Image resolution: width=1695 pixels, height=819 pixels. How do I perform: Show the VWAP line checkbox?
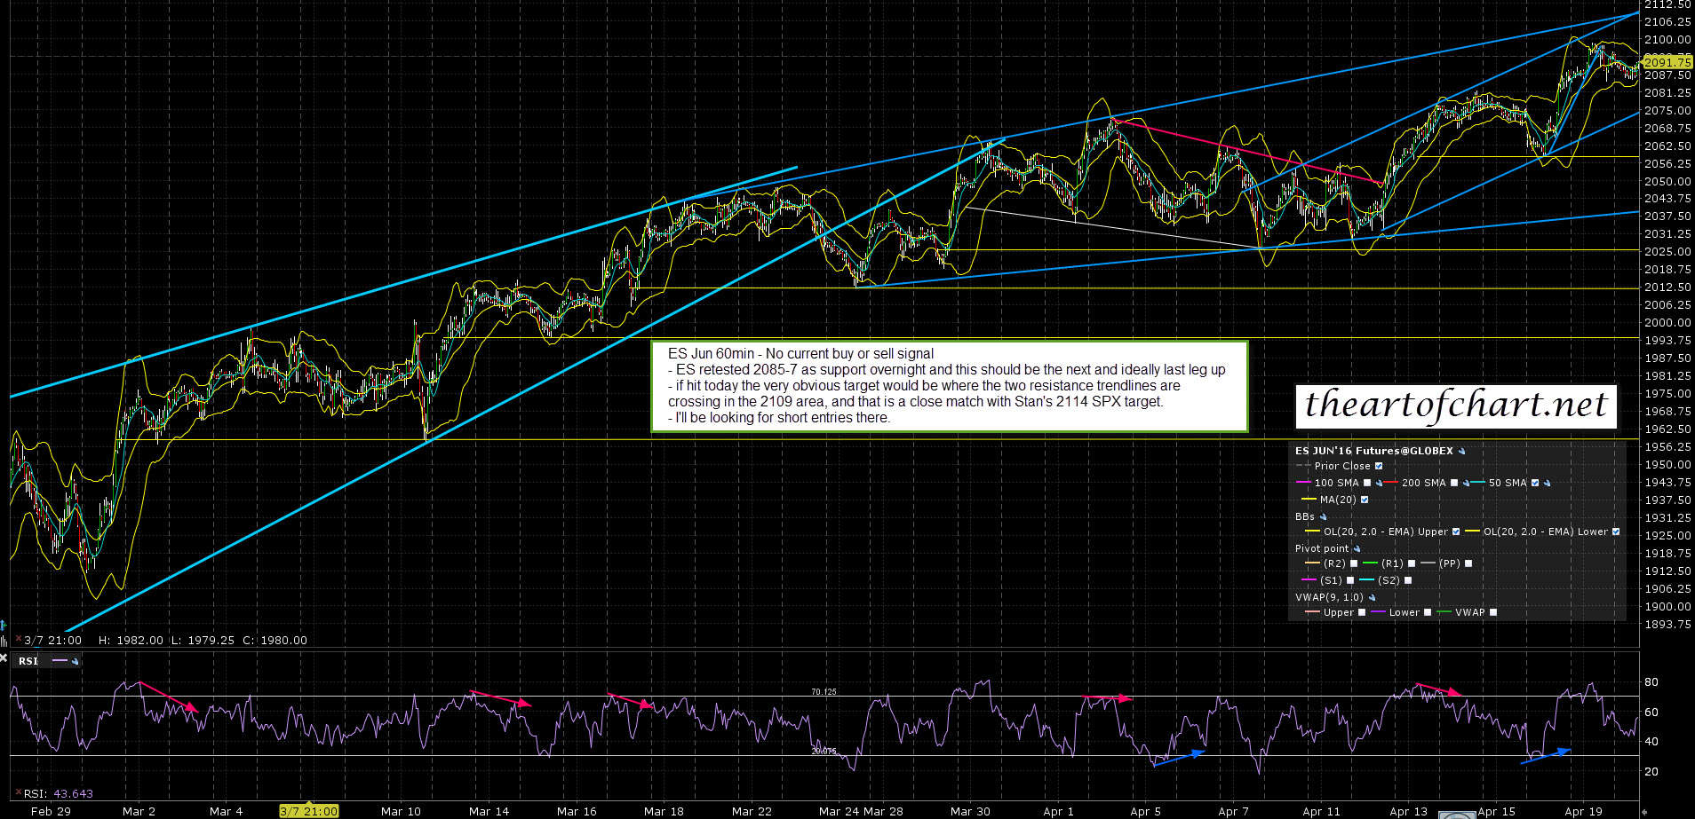point(1492,612)
